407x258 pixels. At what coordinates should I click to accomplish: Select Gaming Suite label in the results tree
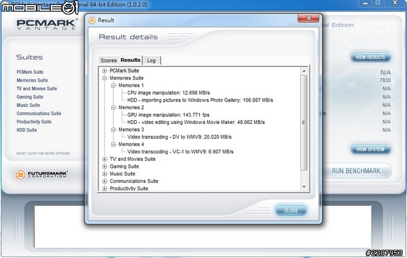[x=124, y=166]
